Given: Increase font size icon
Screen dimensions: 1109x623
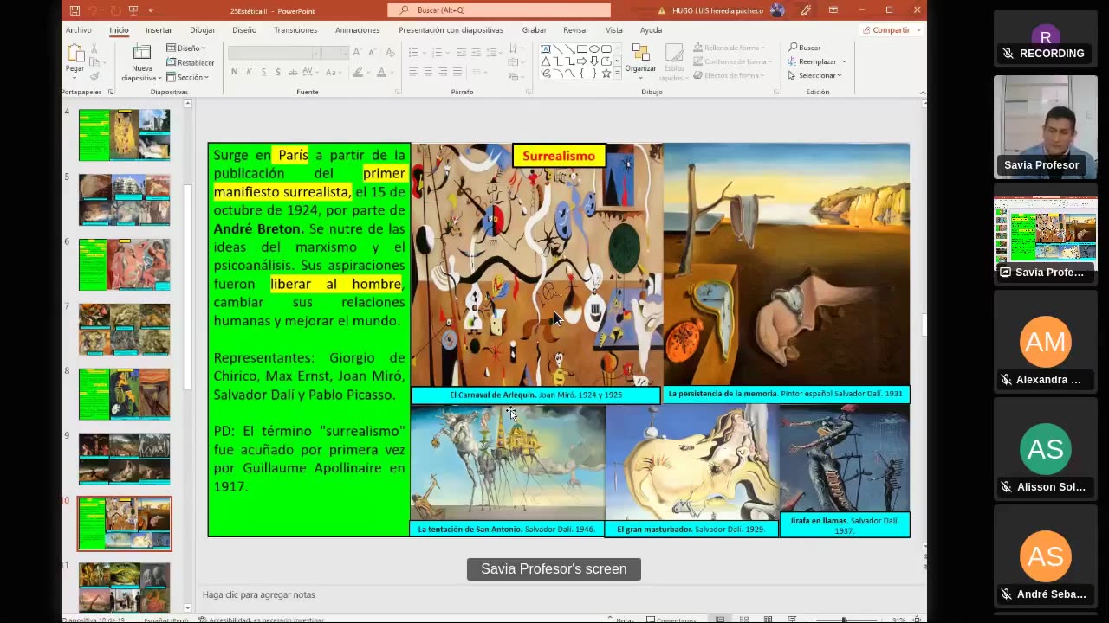Looking at the screenshot, I should coord(358,53).
